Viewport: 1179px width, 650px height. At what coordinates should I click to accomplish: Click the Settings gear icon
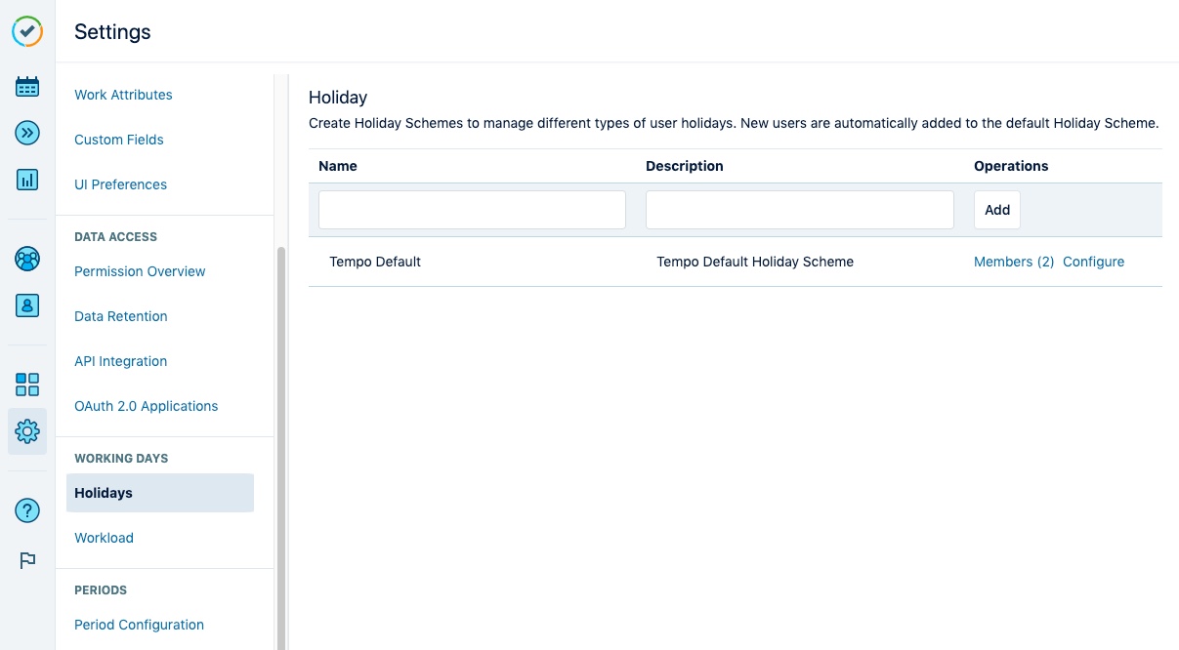(27, 430)
